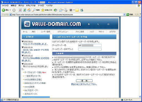Open ユーザー登録 in site navigation
This screenshot has height=102, width=142.
(45, 32)
